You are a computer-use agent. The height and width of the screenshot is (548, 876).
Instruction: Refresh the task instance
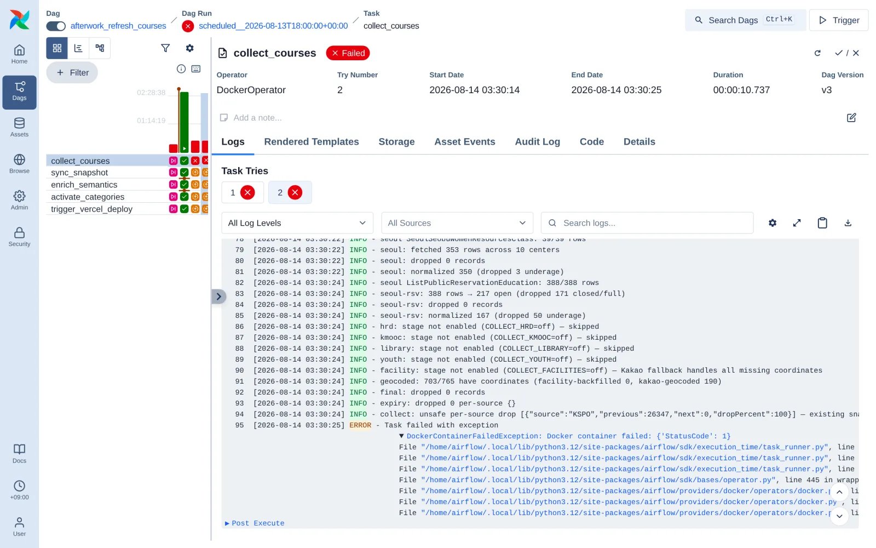tap(817, 53)
